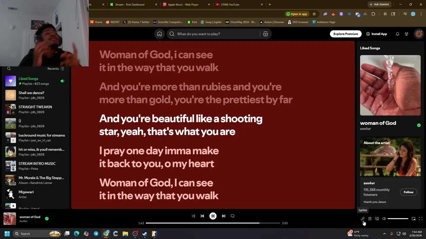Screen dimensions: 426x239
Task: Open the Spotify profile avatar menu
Action: coord(419,34)
